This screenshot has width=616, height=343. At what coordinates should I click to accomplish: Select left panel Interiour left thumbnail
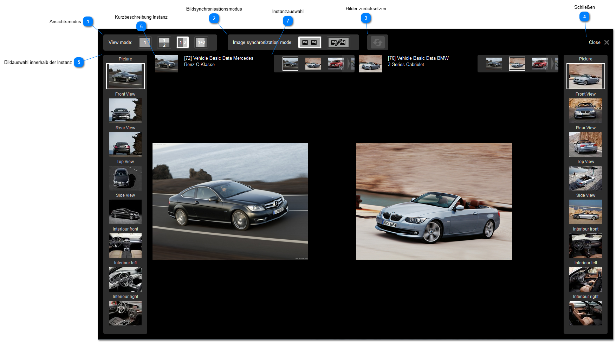click(x=125, y=279)
